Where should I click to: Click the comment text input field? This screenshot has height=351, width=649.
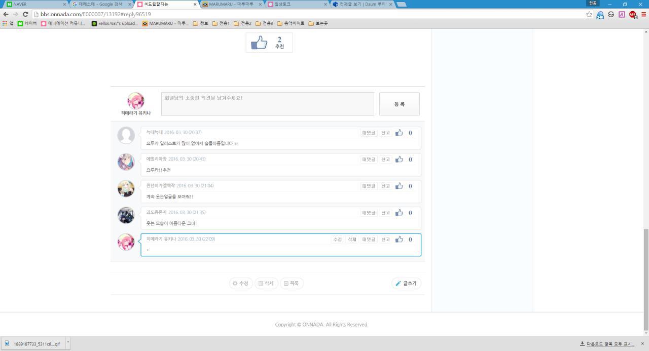tap(267, 104)
